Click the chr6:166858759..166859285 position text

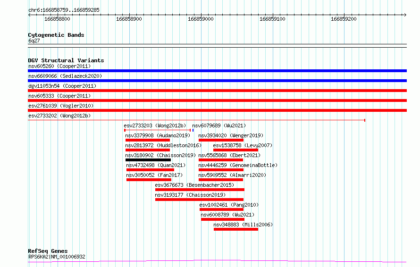pos(64,10)
